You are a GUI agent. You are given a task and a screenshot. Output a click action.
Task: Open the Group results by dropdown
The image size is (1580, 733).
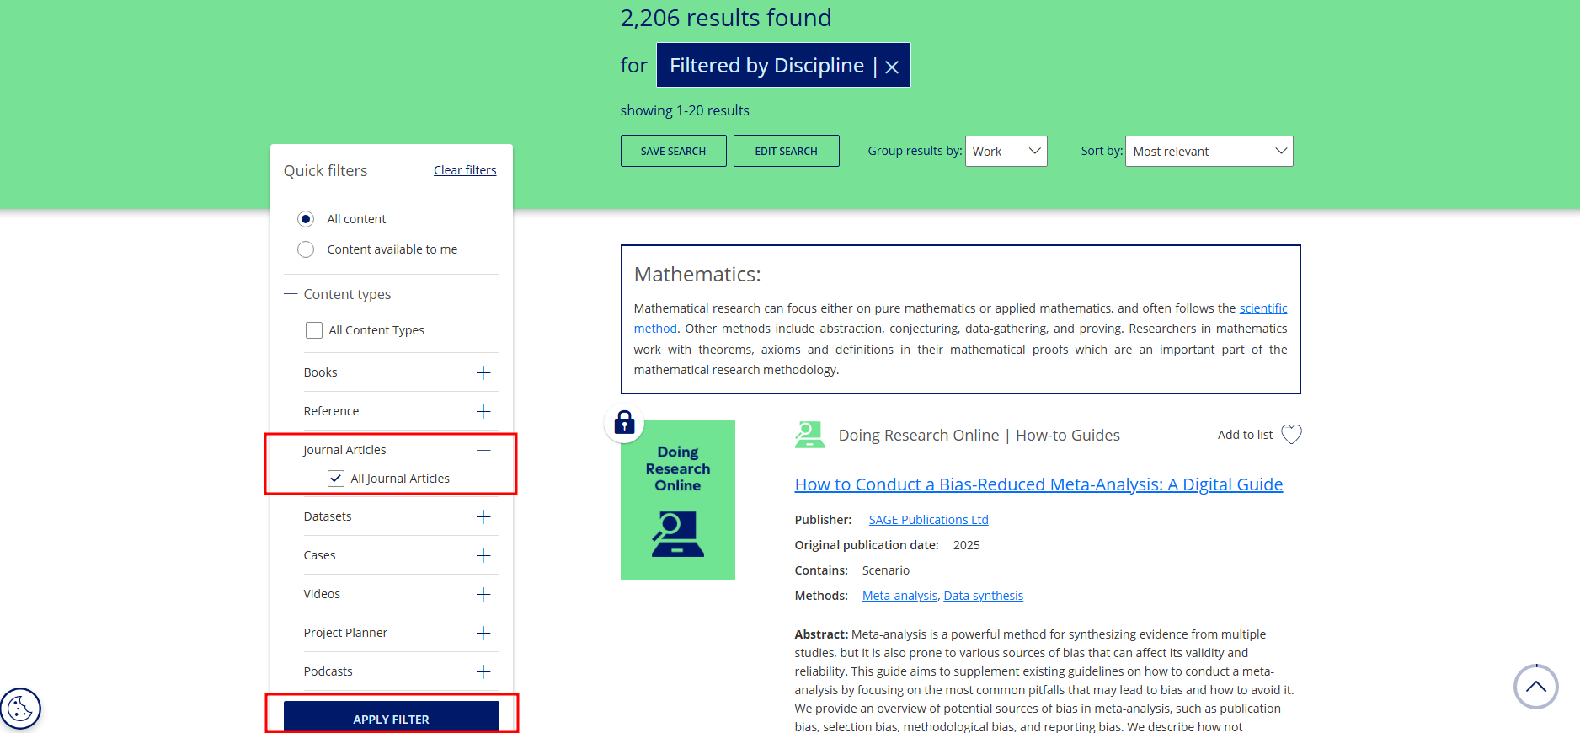tap(1006, 152)
